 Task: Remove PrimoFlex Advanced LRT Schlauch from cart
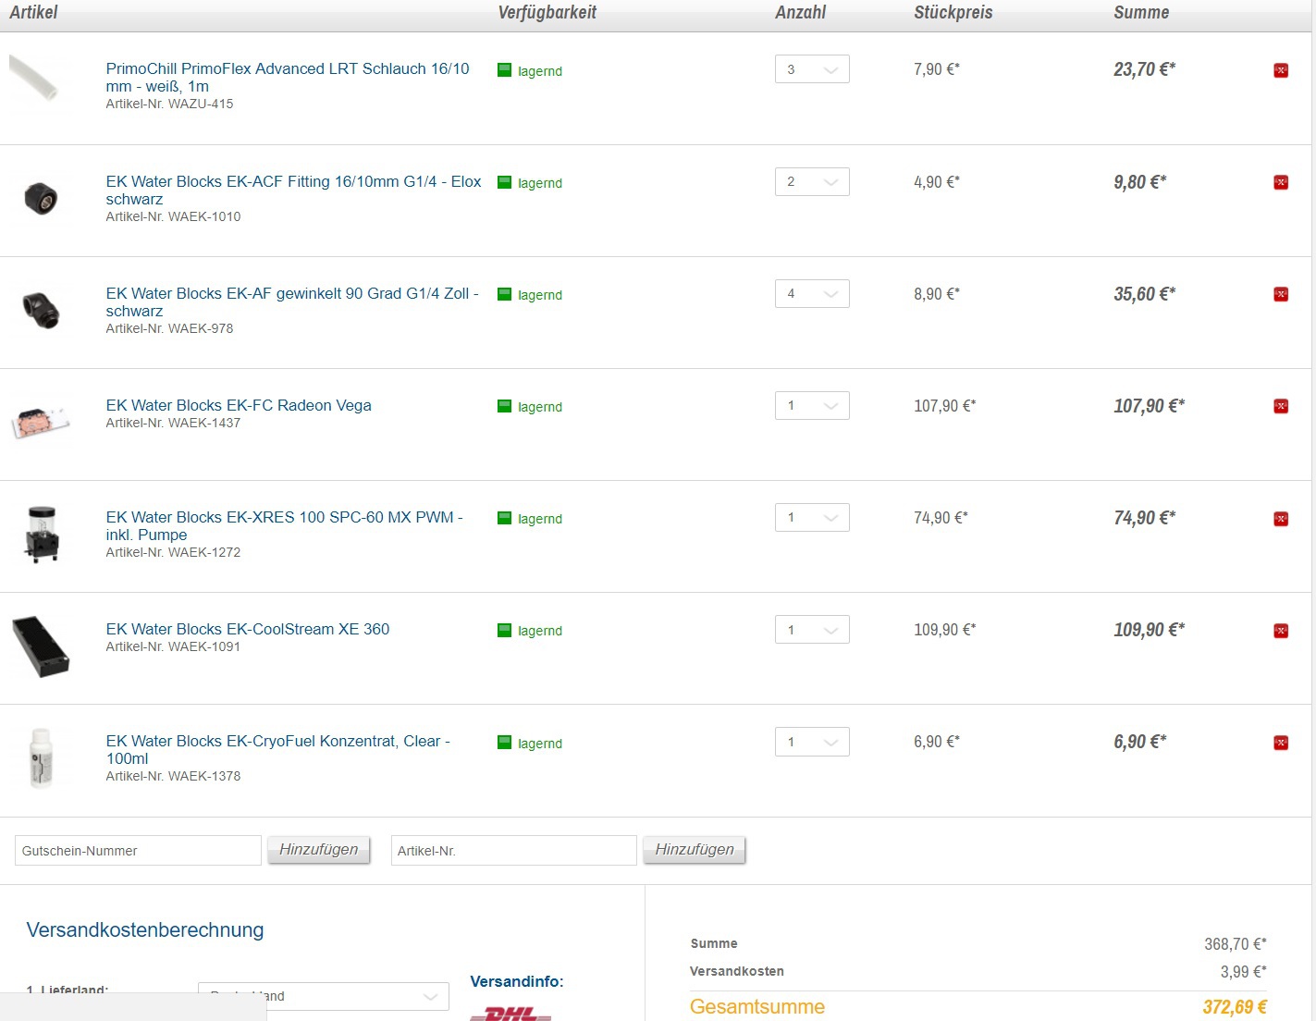pyautogui.click(x=1281, y=70)
